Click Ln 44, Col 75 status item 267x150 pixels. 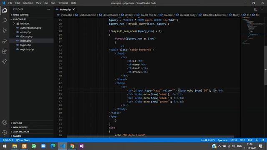tap(208, 140)
